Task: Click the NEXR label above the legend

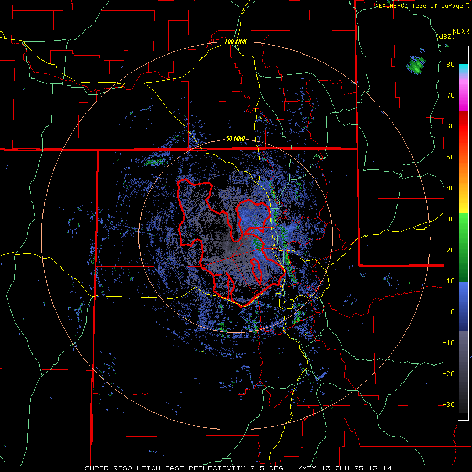Action: point(461,31)
